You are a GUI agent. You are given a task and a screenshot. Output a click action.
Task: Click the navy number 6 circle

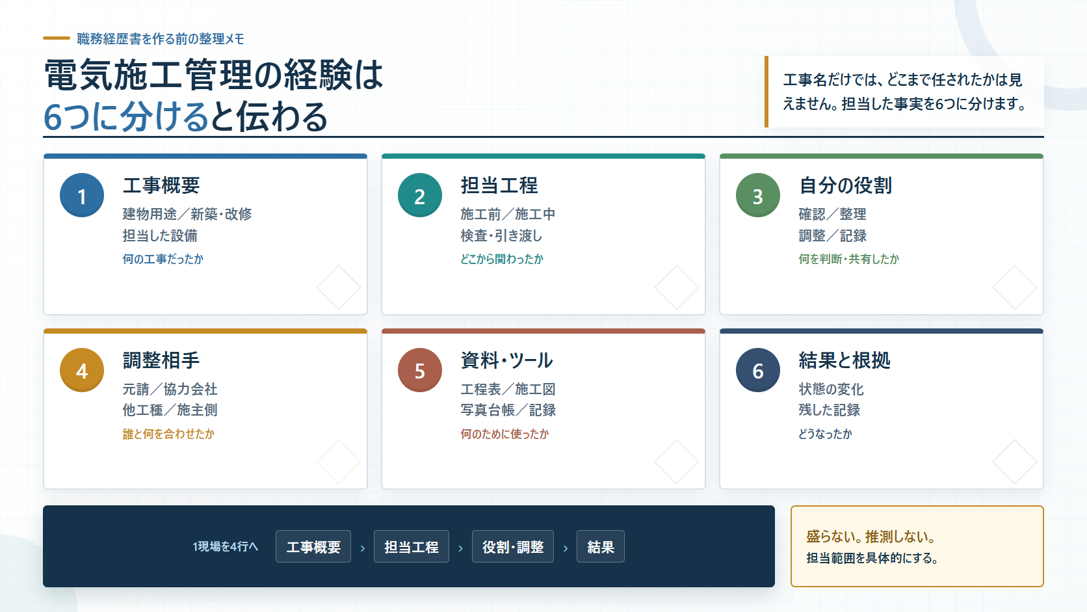click(x=758, y=370)
